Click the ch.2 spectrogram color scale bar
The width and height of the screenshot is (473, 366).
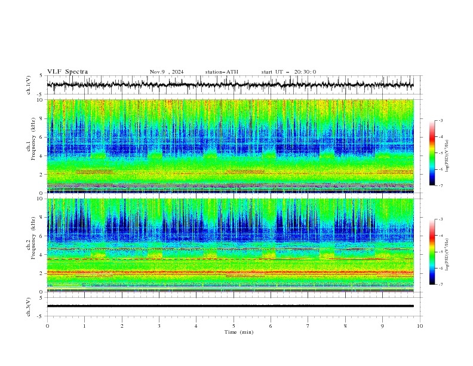tap(432, 252)
